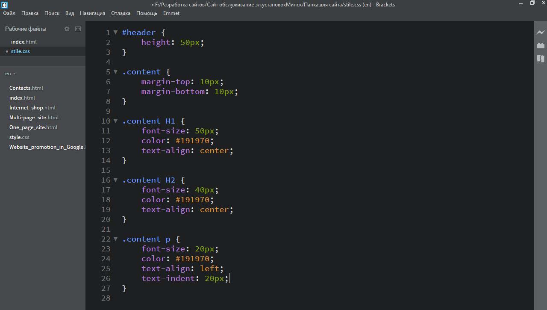The image size is (547, 310).
Task: Open the Emmet menu
Action: pos(171,13)
